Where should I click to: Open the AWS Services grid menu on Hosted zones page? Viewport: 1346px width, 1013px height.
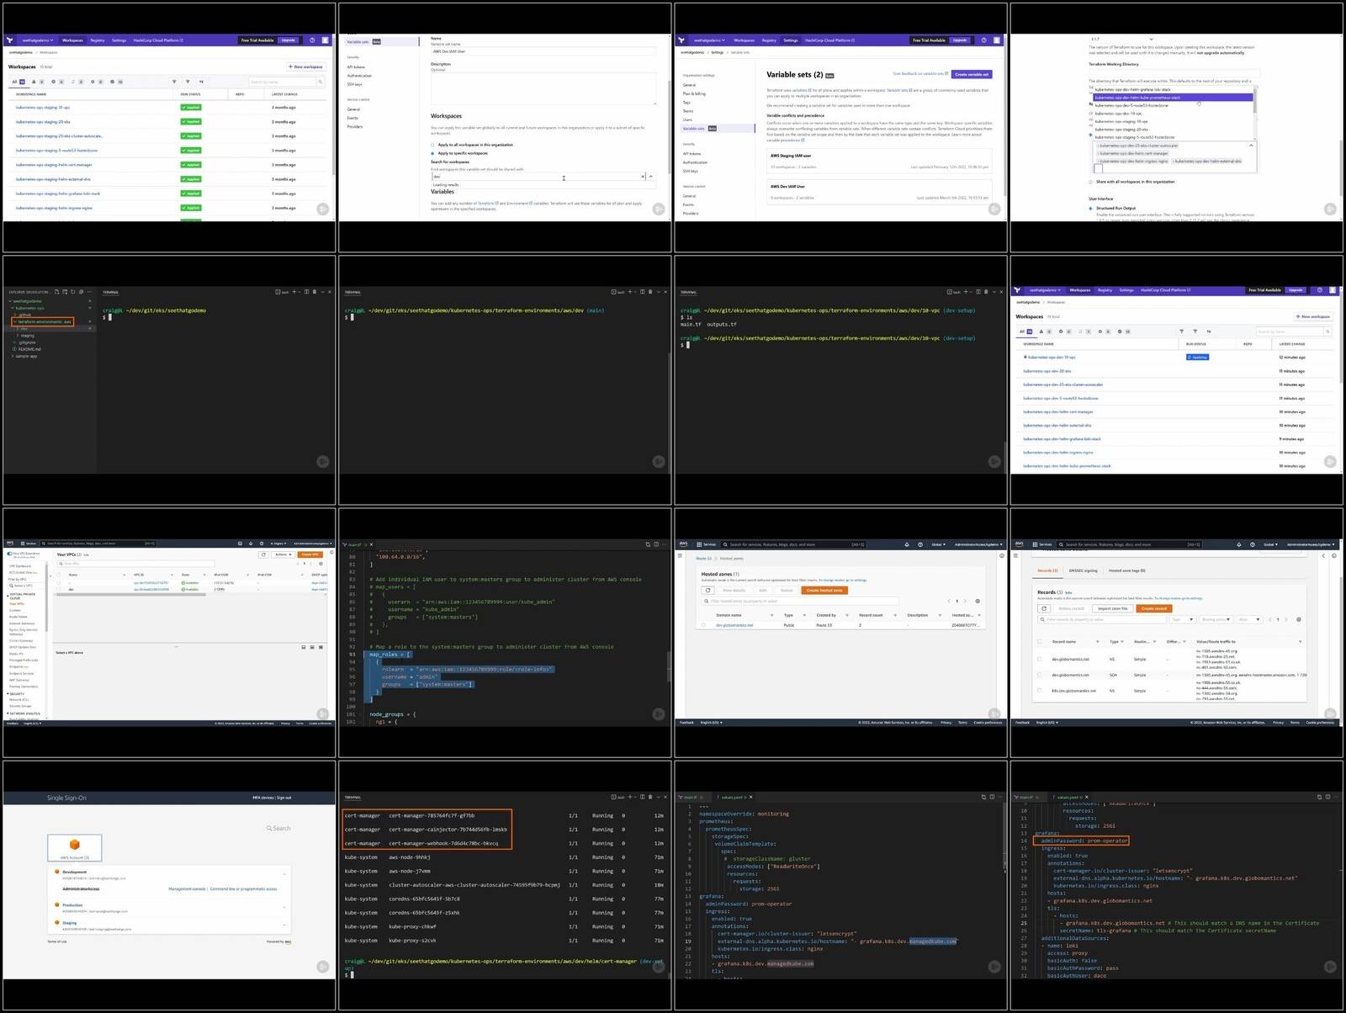700,544
